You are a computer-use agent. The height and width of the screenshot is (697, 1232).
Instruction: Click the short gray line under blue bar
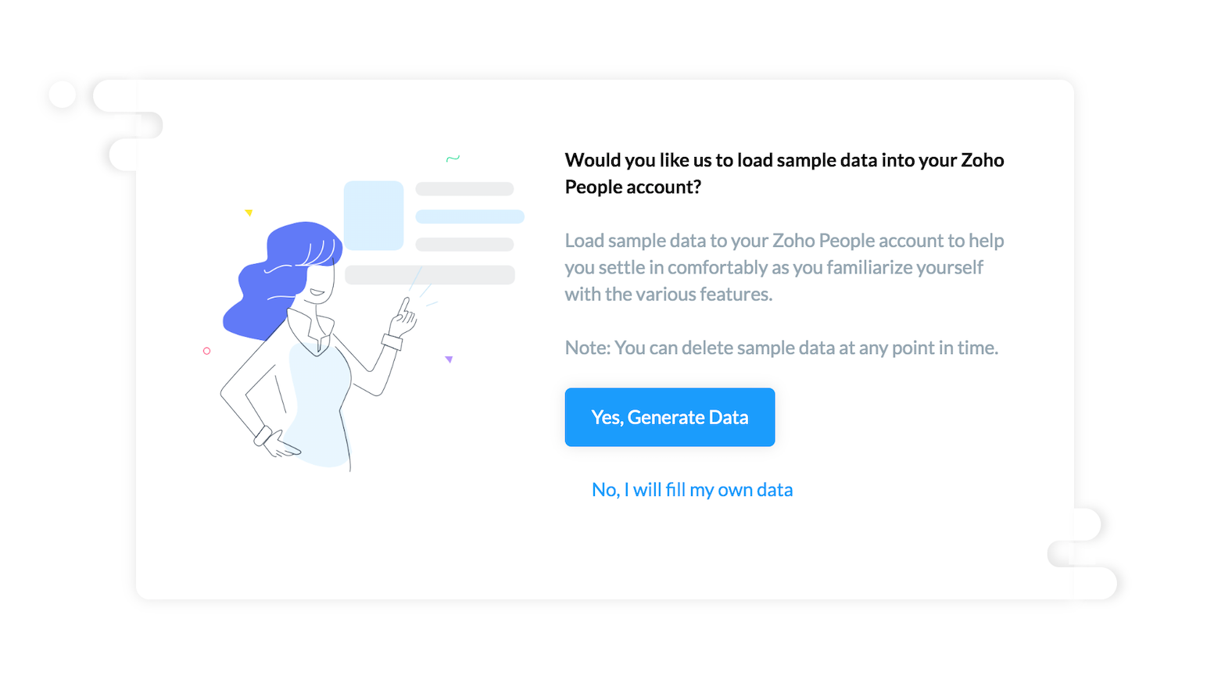click(464, 245)
